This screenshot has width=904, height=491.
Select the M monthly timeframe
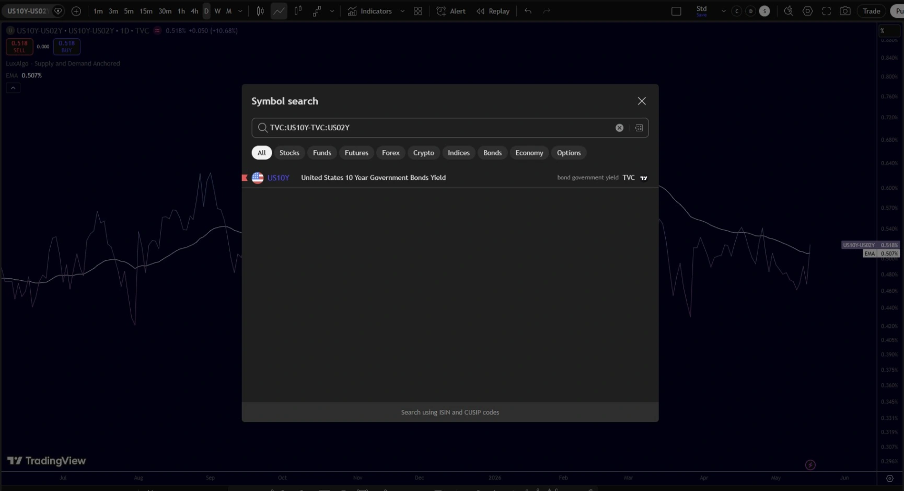pyautogui.click(x=229, y=11)
